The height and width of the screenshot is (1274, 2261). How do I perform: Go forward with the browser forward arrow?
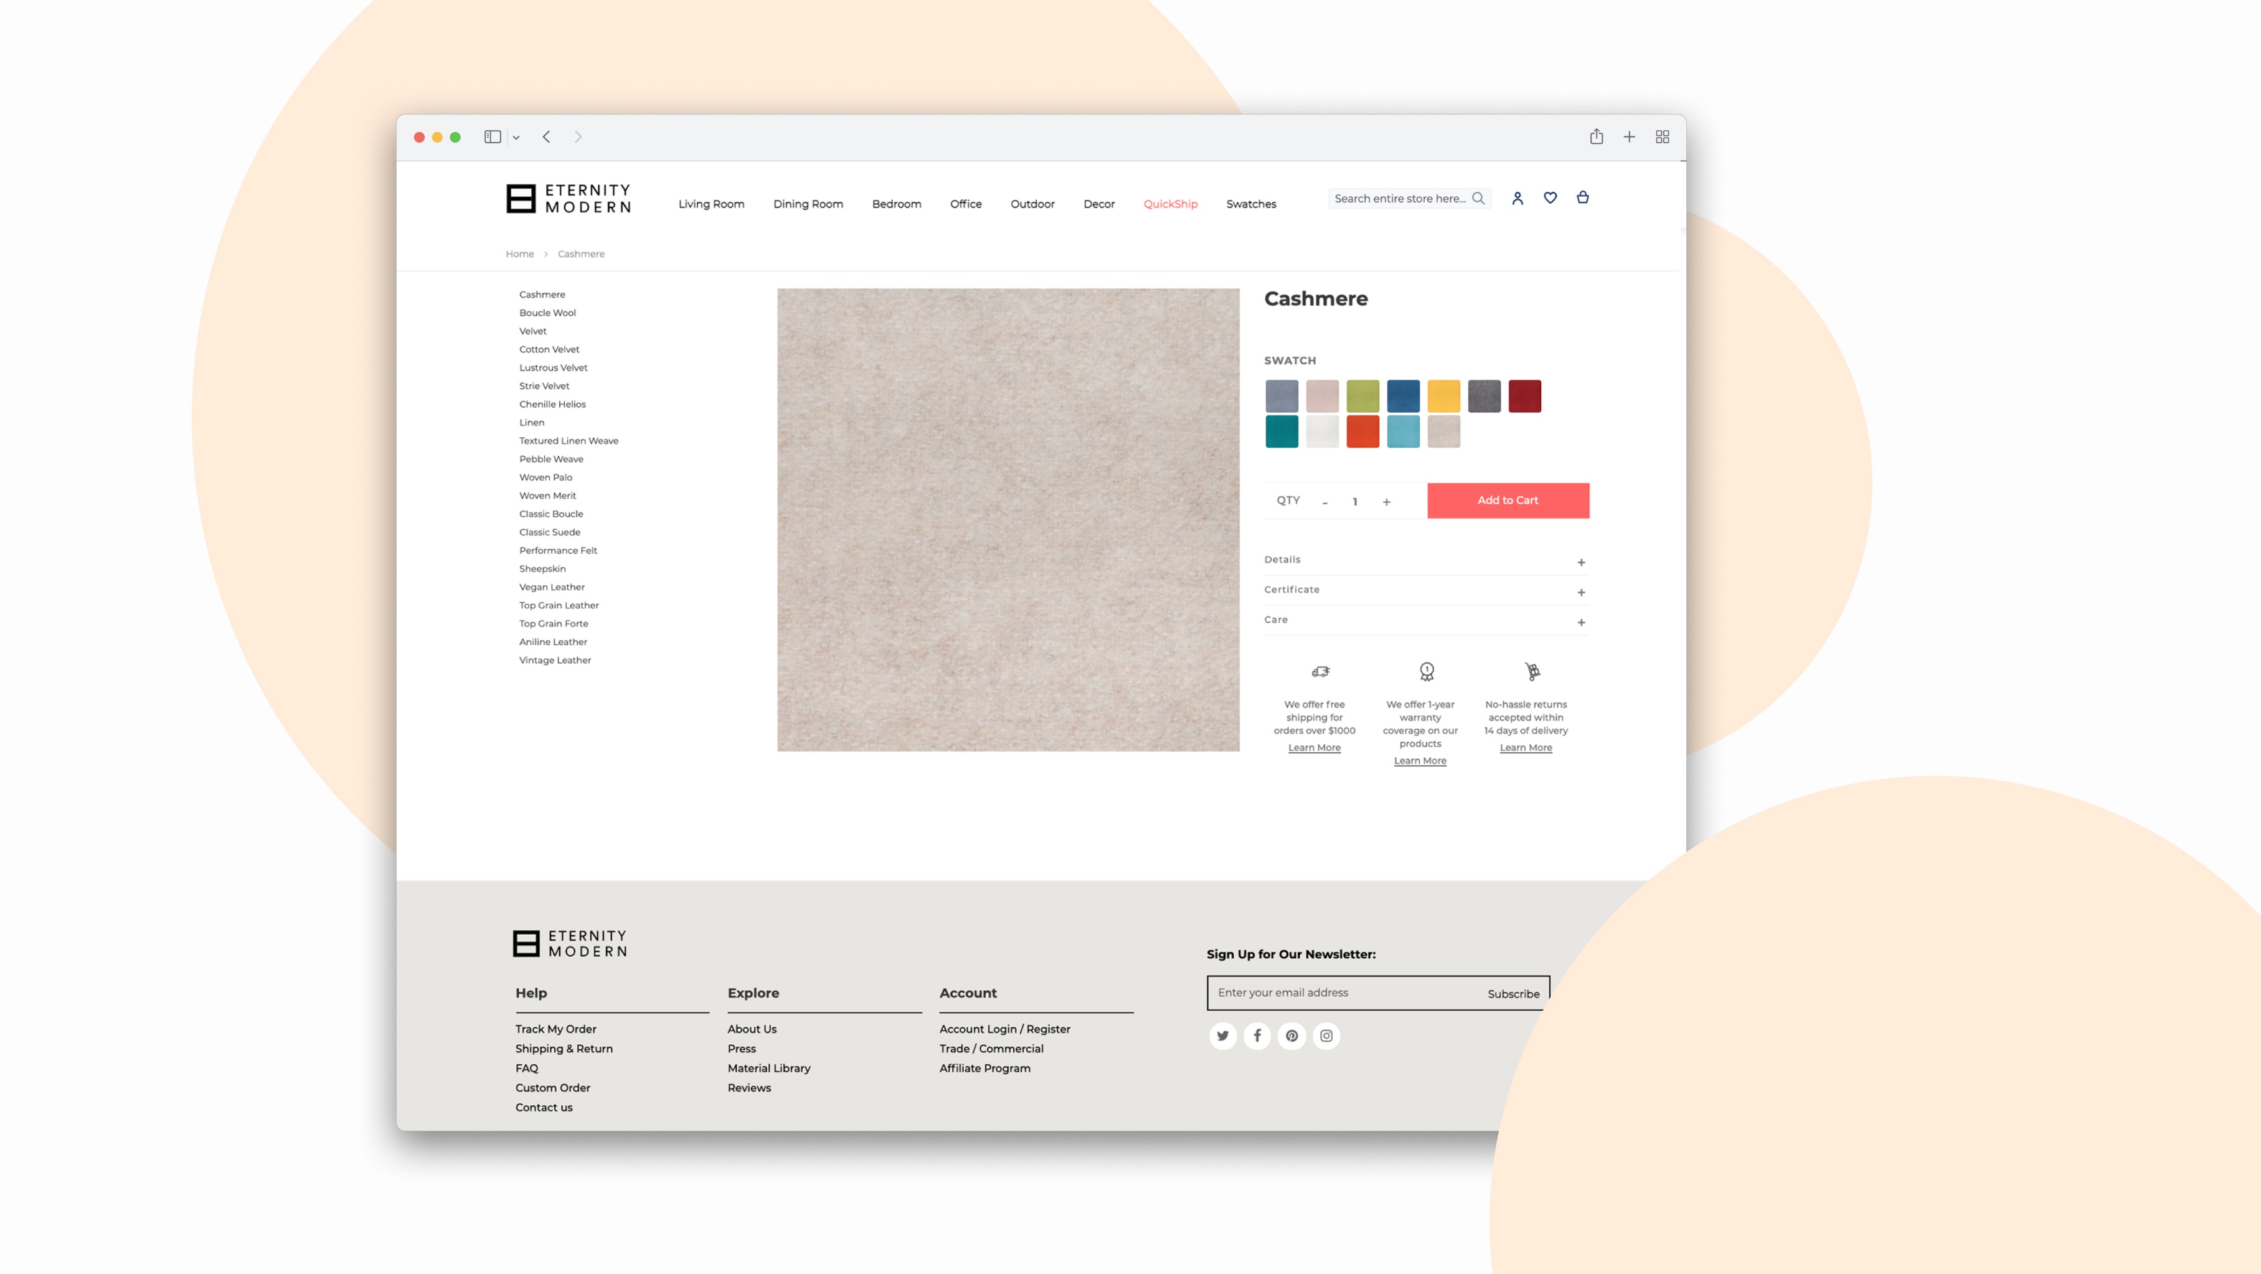tap(577, 137)
